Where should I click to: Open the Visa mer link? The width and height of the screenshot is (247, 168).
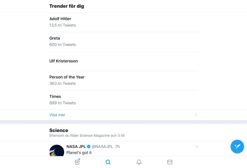tap(57, 115)
